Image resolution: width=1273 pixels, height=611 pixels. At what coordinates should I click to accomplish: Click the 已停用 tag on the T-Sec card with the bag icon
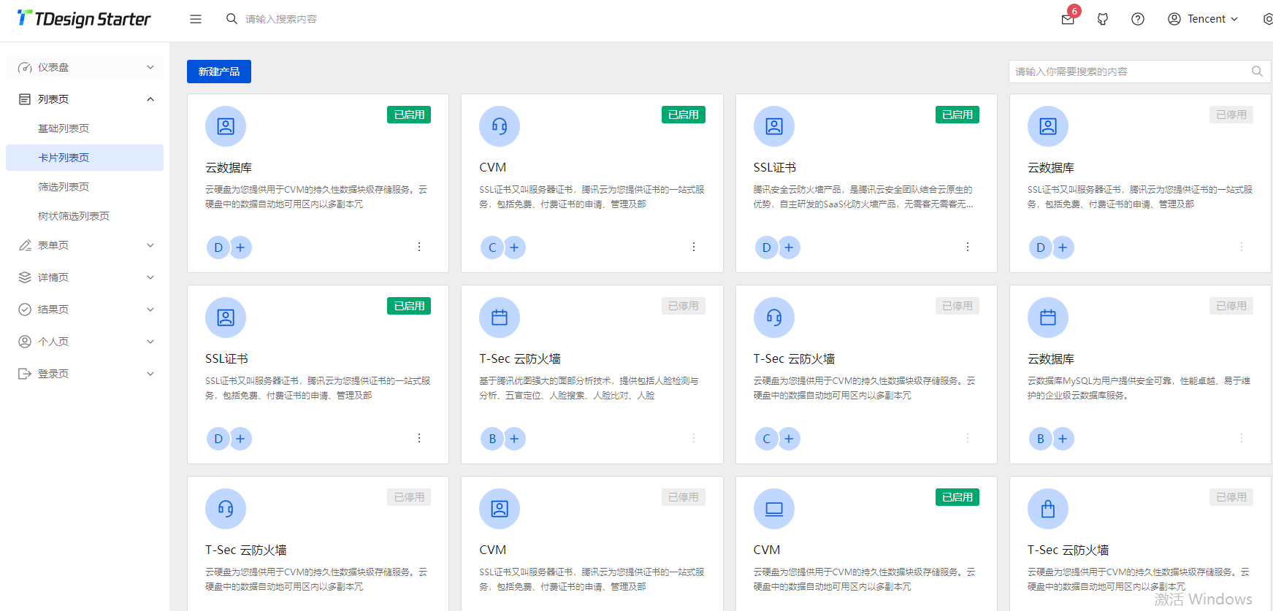1231,497
